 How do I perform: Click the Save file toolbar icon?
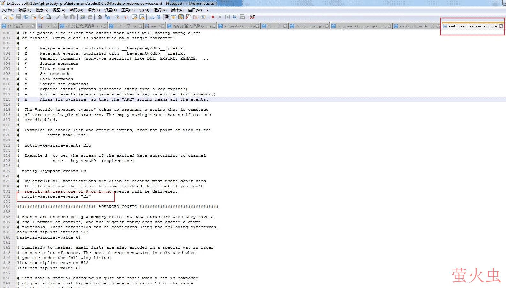click(19, 17)
